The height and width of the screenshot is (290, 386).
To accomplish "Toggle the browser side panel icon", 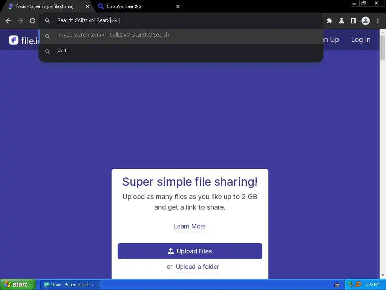I will tap(354, 21).
